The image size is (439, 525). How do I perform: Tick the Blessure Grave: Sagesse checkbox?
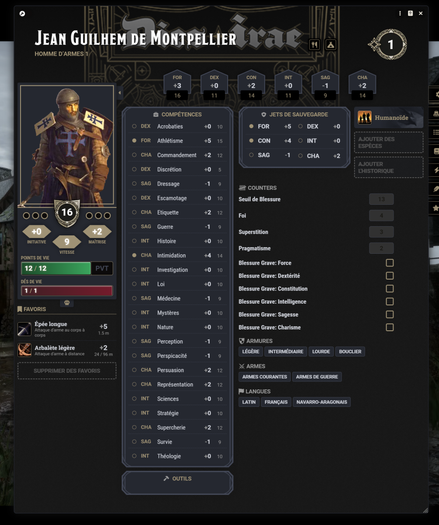pyautogui.click(x=390, y=315)
